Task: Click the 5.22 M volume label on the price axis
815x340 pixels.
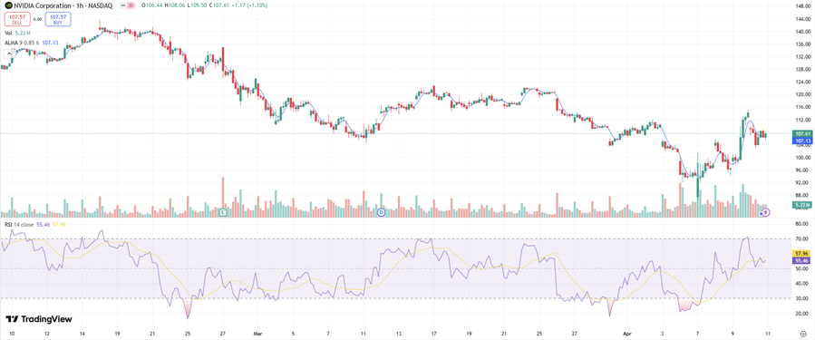Action: [801, 205]
